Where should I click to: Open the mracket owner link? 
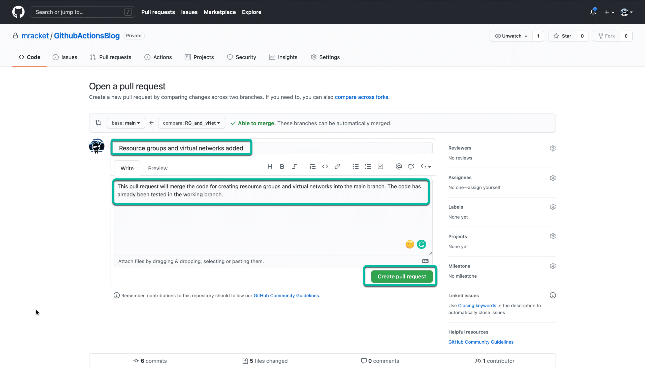point(35,35)
